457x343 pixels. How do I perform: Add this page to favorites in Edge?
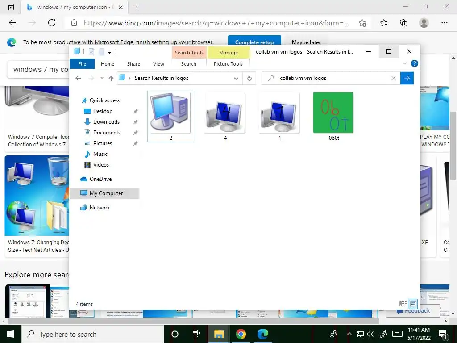pyautogui.click(x=362, y=23)
